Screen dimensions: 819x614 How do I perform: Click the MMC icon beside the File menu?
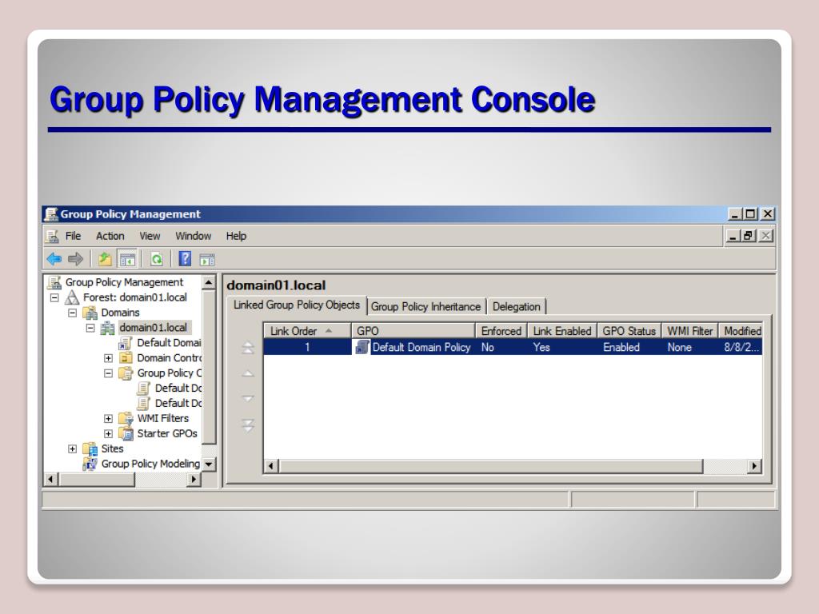point(52,236)
